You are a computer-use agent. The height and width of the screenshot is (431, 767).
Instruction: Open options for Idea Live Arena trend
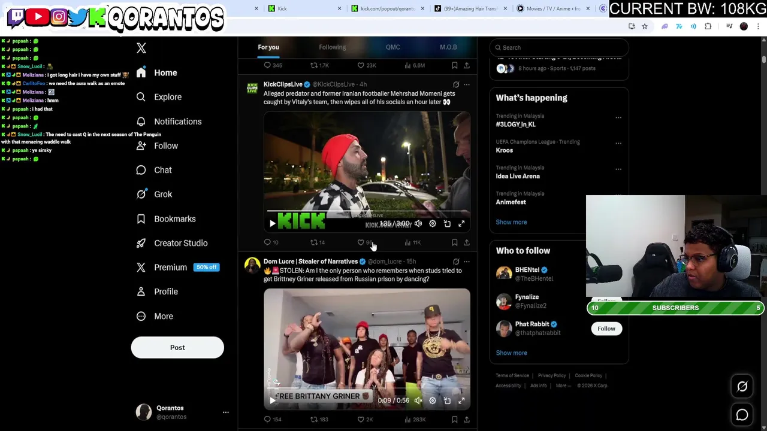point(618,169)
